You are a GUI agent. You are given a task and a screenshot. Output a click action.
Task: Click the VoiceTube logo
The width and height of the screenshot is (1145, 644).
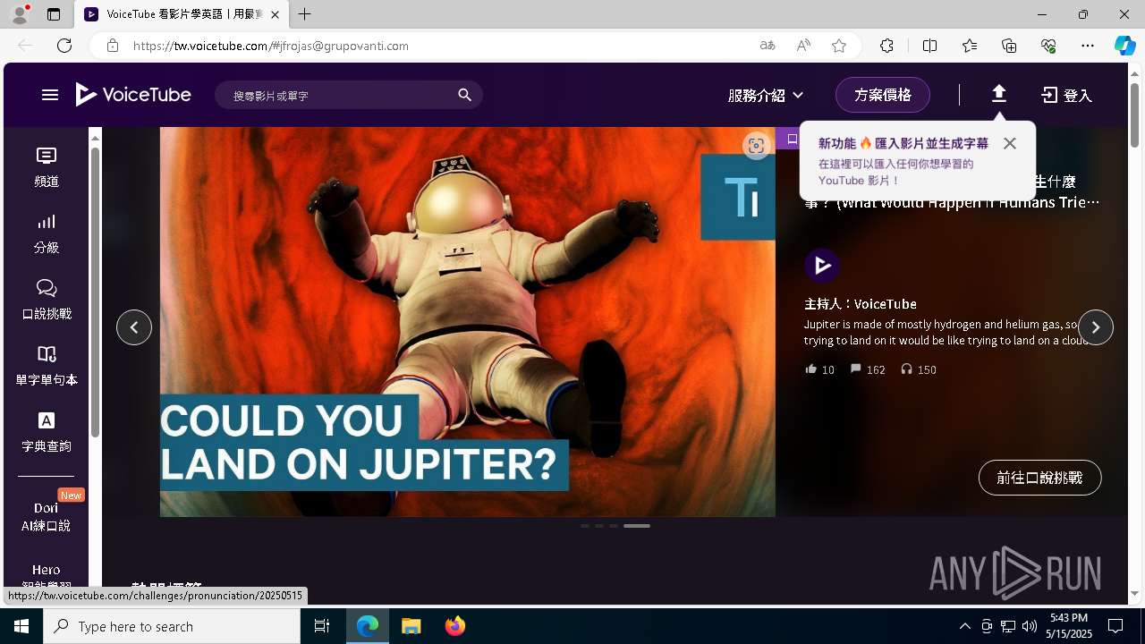[x=133, y=95]
